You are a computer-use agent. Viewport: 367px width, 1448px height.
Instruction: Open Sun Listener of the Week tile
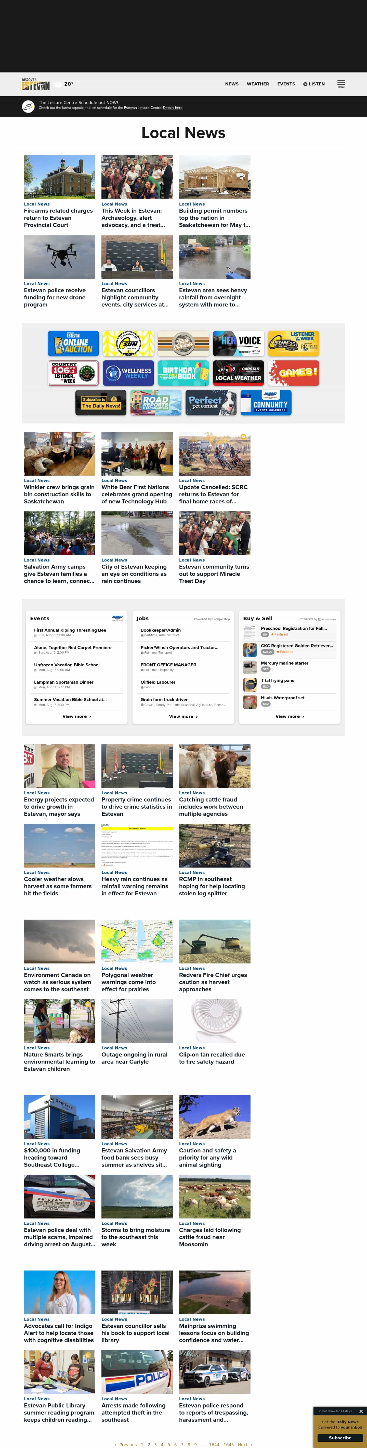[293, 344]
